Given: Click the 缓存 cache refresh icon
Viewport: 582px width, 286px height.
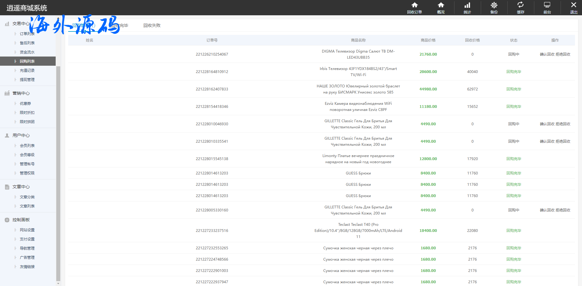Looking at the screenshot, I should [521, 8].
